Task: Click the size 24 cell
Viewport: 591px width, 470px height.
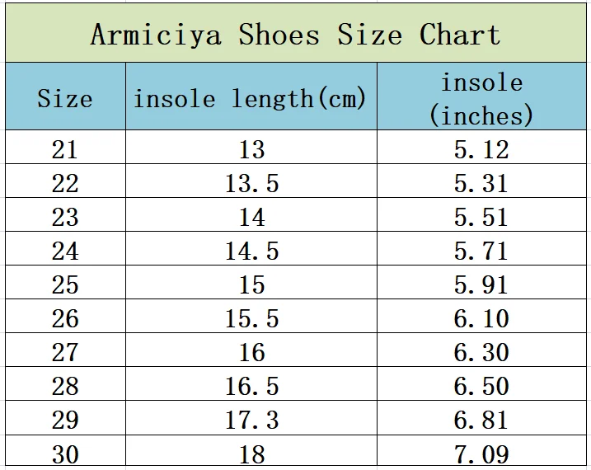Action: [64, 251]
